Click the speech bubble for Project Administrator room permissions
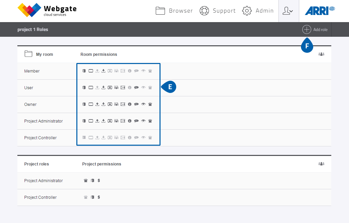This screenshot has height=223, width=349. coord(136,121)
